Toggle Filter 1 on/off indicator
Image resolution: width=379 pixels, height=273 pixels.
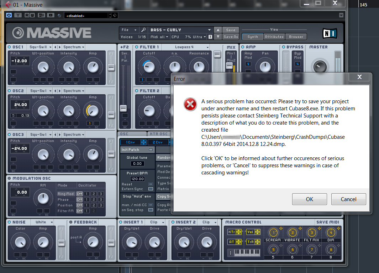tap(137, 47)
